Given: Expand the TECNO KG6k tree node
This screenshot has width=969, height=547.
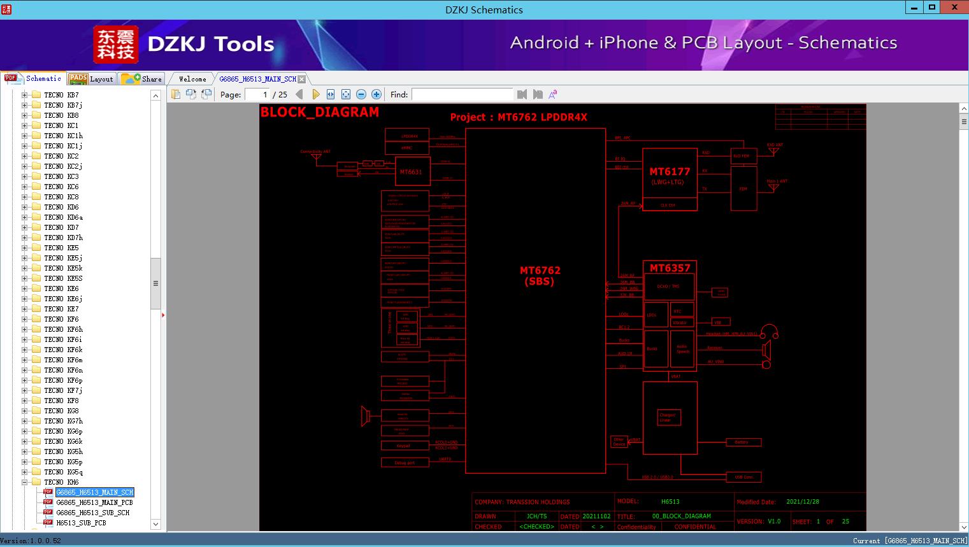Looking at the screenshot, I should 25,441.
